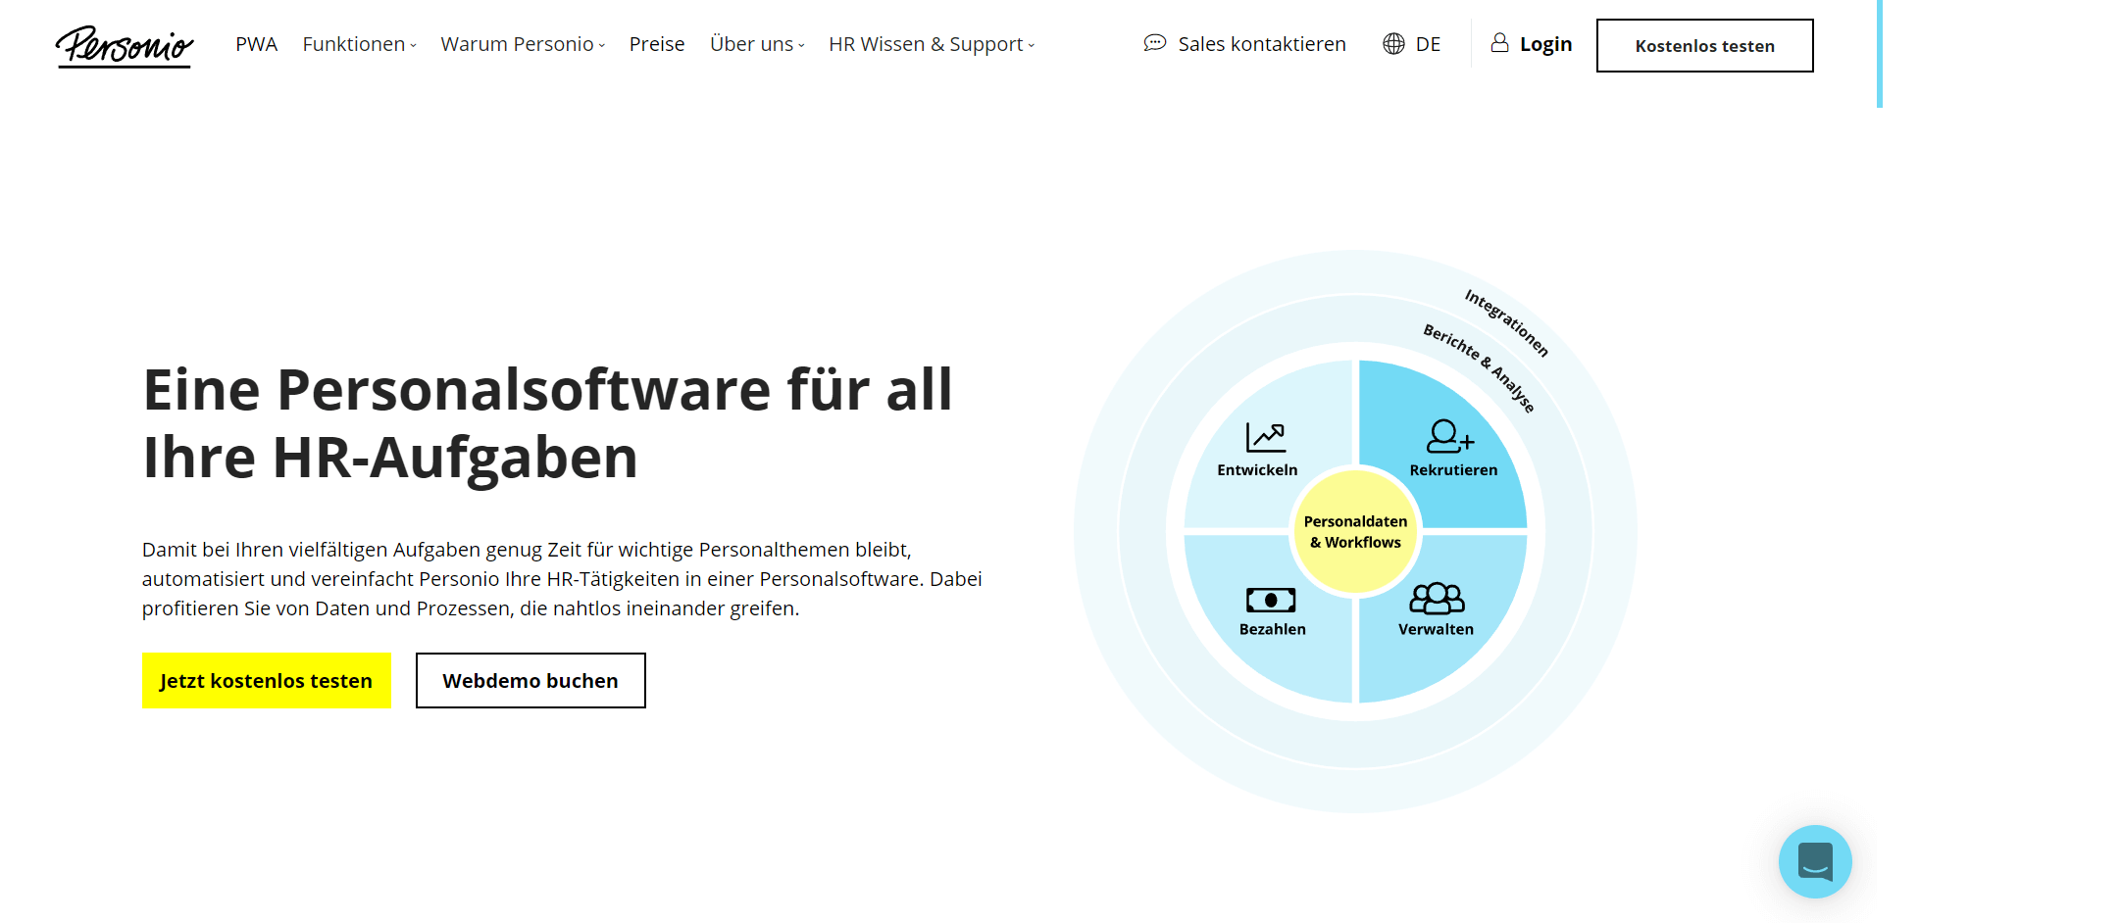This screenshot has width=2121, height=923.
Task: Click the Bezahlen label
Action: tap(1272, 629)
